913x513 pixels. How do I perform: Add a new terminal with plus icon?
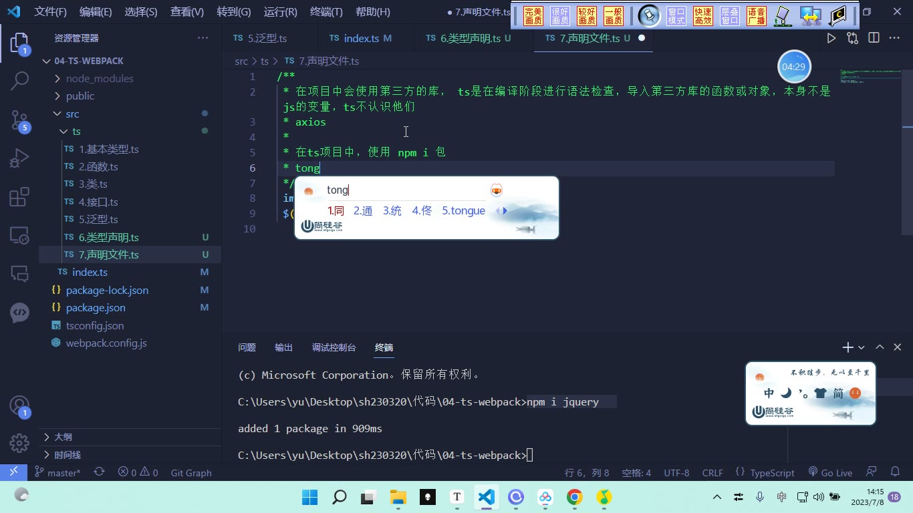click(847, 347)
